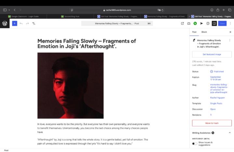Toggle Show issues & suggestions switch
This screenshot has width=234, height=152.
point(194,144)
